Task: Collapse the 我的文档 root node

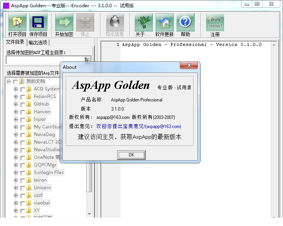Action: pyautogui.click(x=8, y=81)
